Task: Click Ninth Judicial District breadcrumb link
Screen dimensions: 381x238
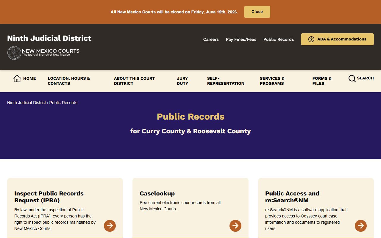Action: tap(26, 103)
